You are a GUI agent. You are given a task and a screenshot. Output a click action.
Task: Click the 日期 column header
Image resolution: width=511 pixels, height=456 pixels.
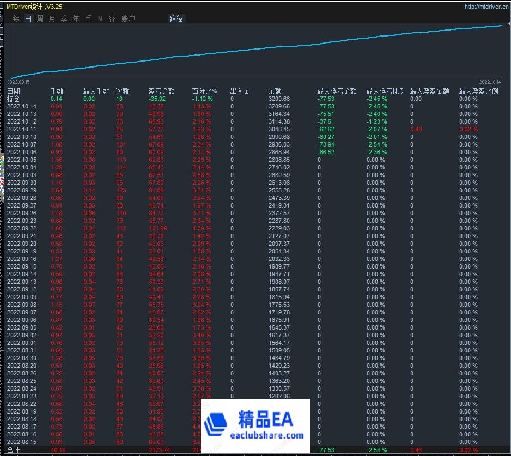click(14, 92)
